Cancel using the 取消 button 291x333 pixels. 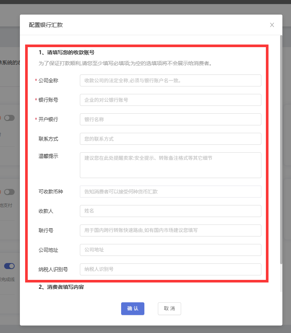click(169, 309)
